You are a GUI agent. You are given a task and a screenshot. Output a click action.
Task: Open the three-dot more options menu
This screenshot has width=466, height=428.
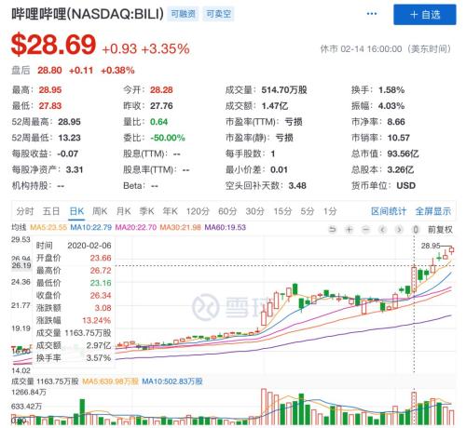pyautogui.click(x=372, y=14)
